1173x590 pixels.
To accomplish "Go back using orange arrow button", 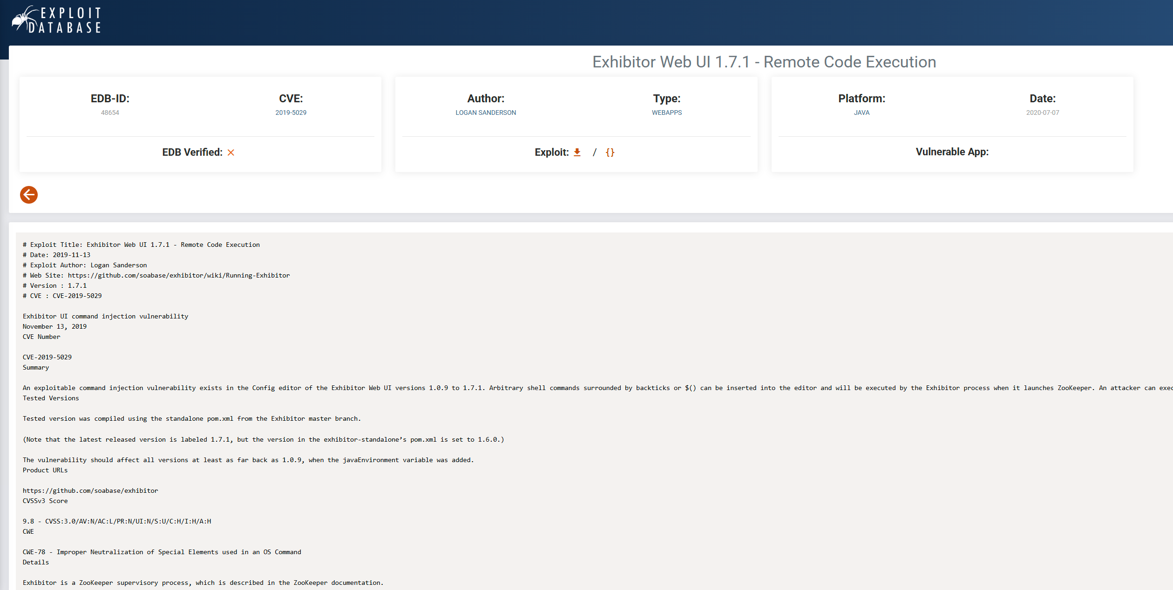I will point(29,195).
